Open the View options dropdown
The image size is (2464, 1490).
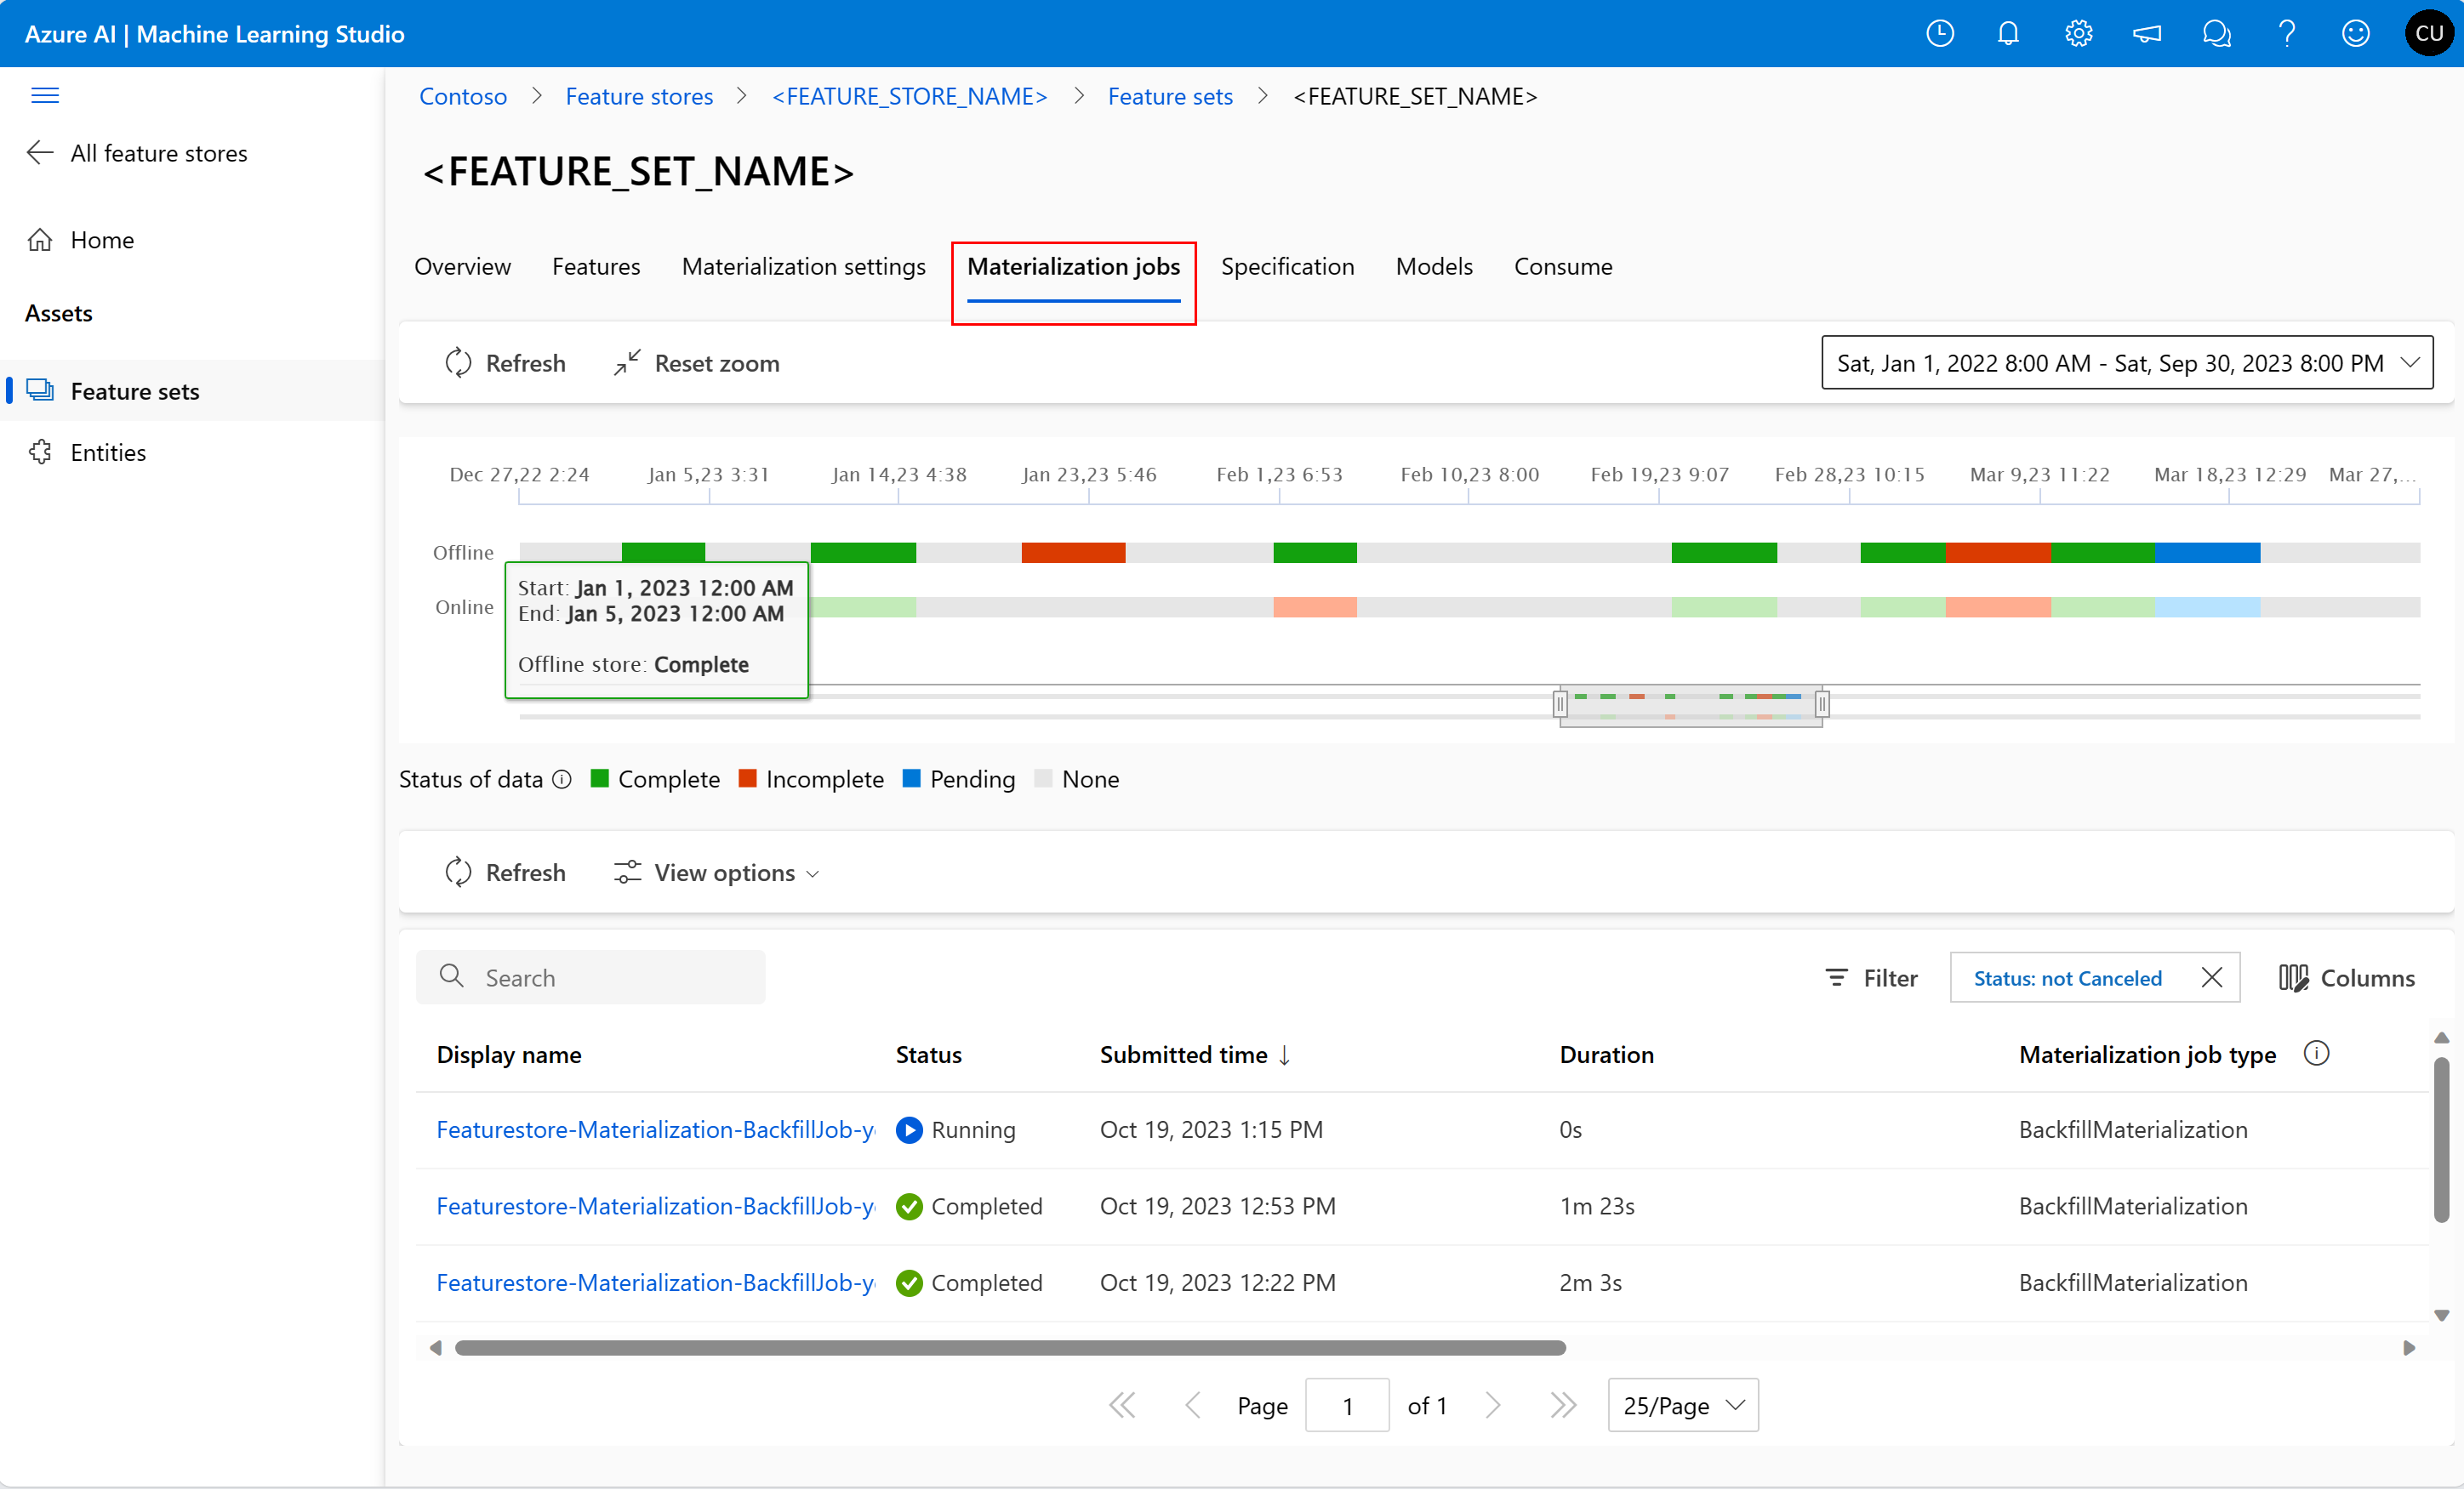click(x=716, y=873)
